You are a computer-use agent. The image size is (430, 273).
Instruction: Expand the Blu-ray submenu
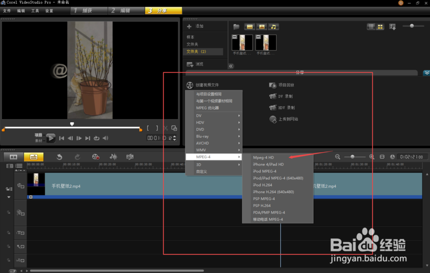[214, 136]
